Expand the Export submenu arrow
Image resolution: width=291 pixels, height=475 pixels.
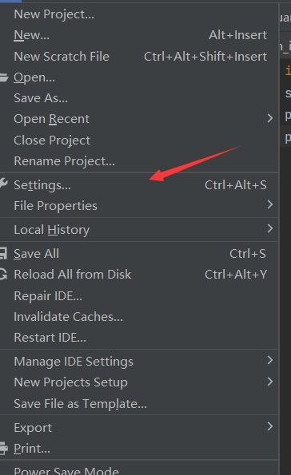tap(269, 426)
